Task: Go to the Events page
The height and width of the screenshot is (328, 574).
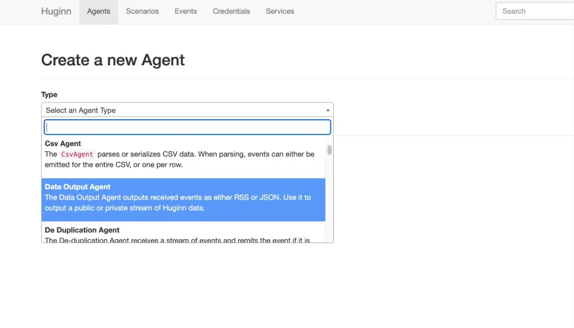Action: pos(186,11)
